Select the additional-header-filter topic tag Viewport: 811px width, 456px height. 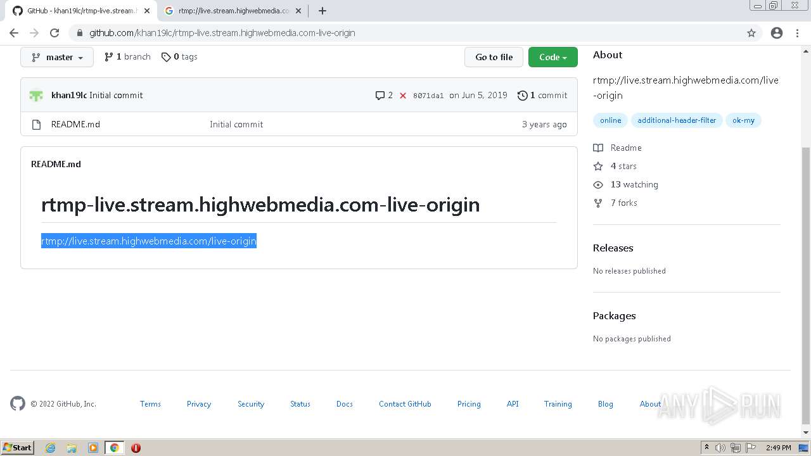click(x=677, y=120)
